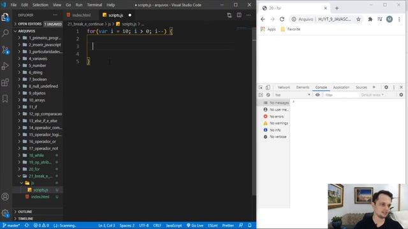Click Prettier in status bar
This screenshot has width=408, height=229.
click(228, 225)
